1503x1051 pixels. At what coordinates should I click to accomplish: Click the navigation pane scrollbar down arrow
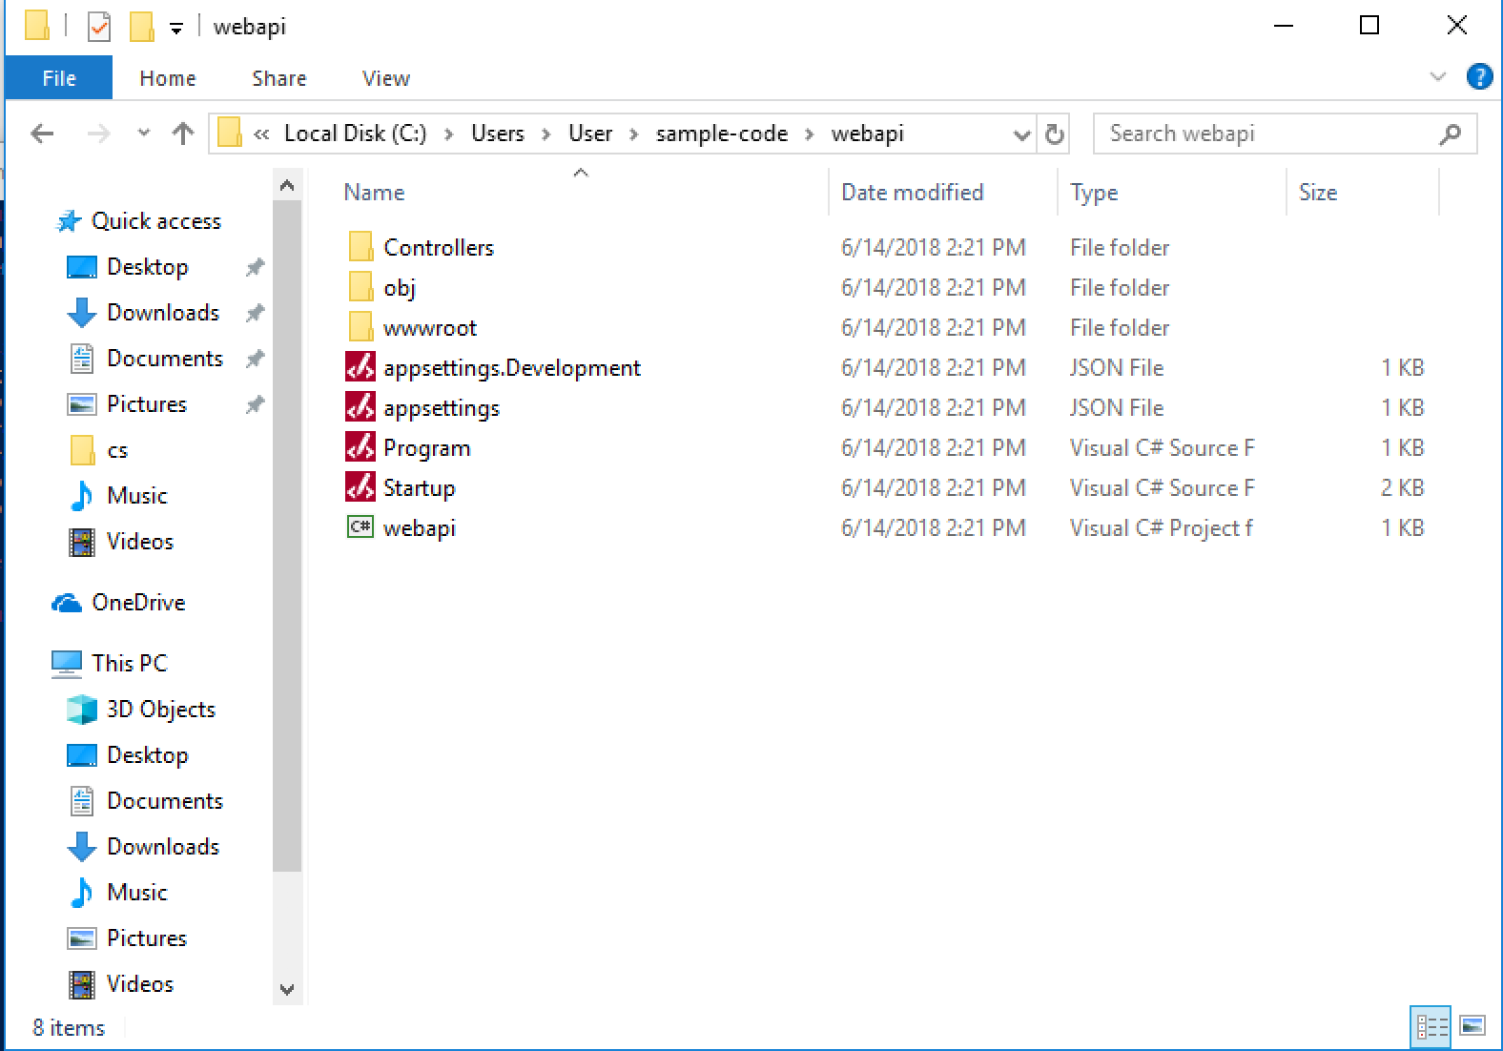pos(287,989)
